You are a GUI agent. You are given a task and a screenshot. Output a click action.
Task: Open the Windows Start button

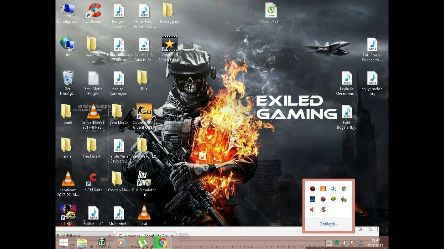click(63, 243)
